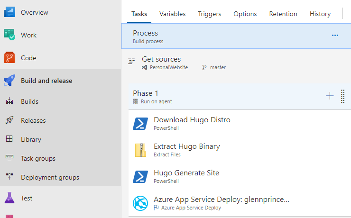Click the Test flask icon

[x=9, y=198]
